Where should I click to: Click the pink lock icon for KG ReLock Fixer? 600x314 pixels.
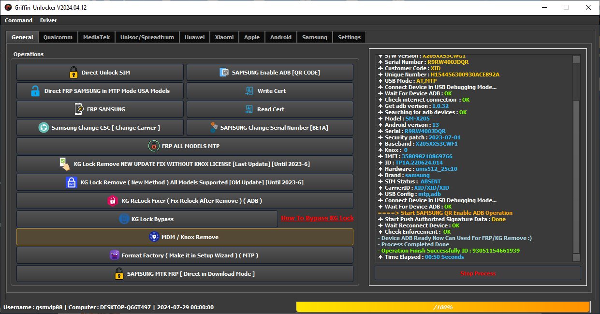[113, 201]
